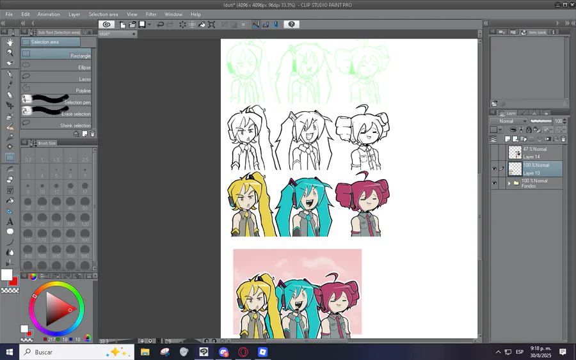Open the Filter menu

point(151,14)
